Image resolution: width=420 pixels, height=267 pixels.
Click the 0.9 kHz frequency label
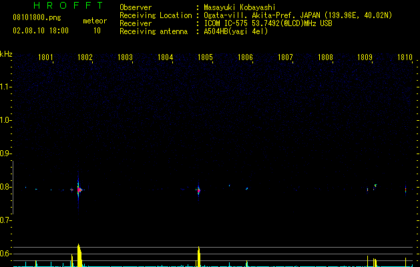coord(6,154)
